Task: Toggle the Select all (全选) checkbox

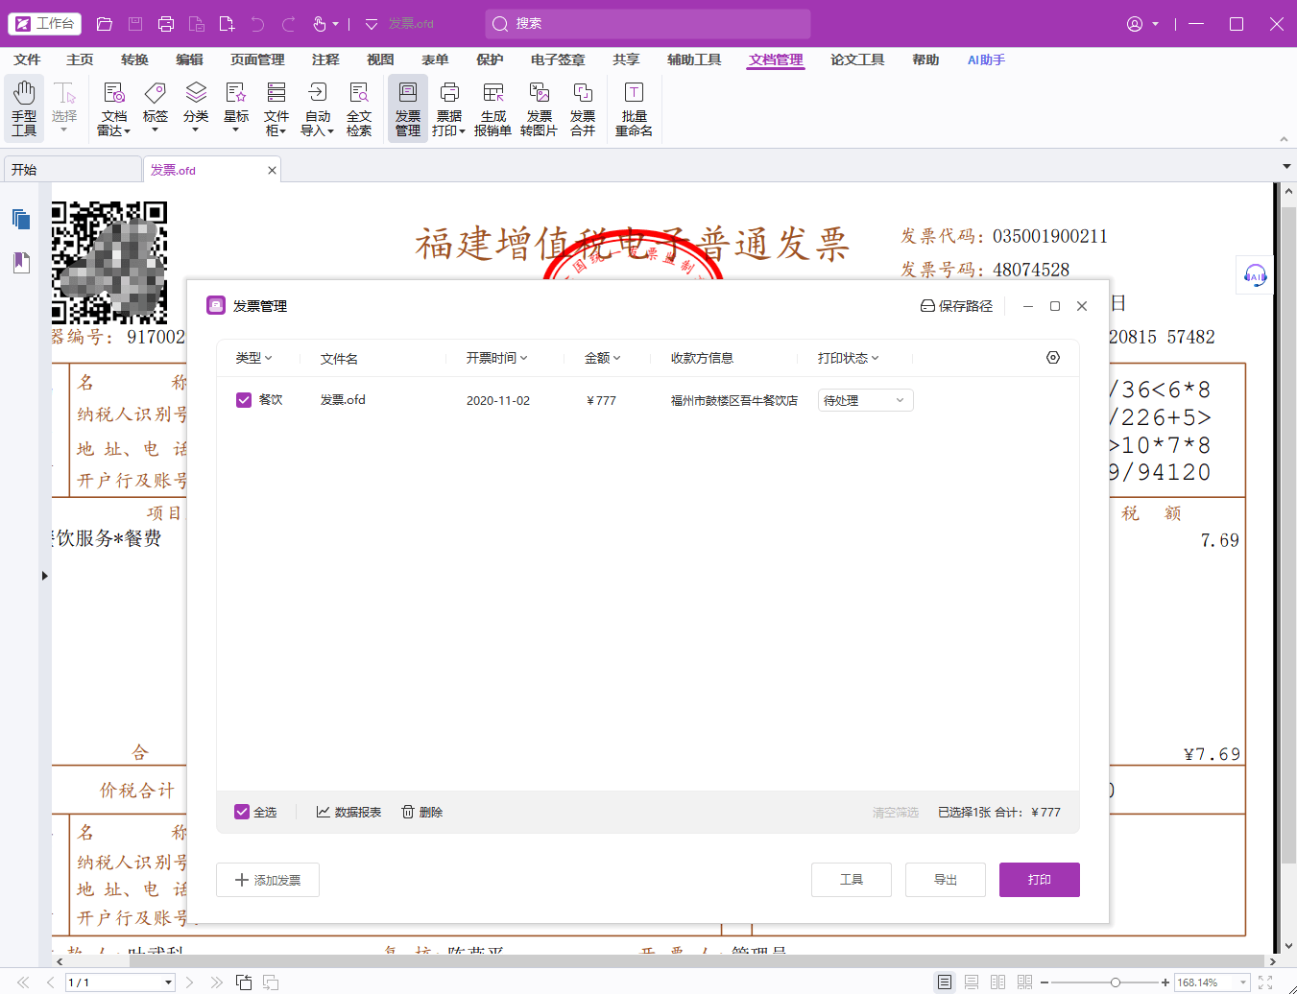Action: 242,812
